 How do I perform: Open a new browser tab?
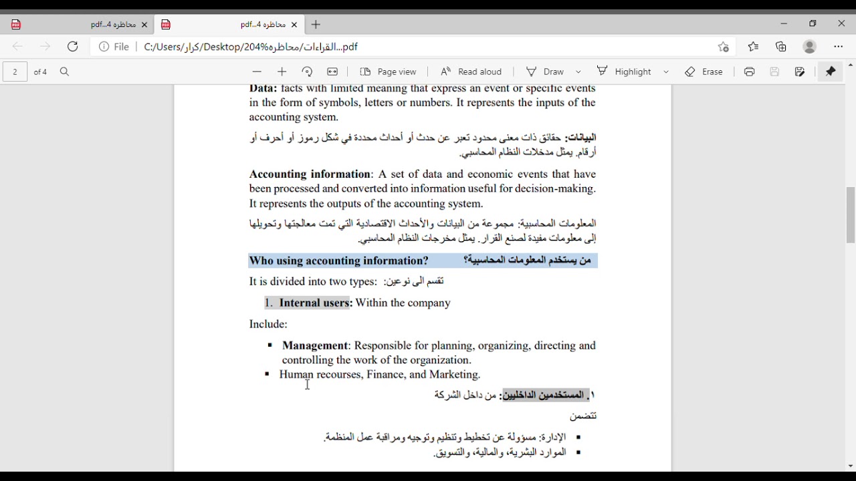coord(316,25)
